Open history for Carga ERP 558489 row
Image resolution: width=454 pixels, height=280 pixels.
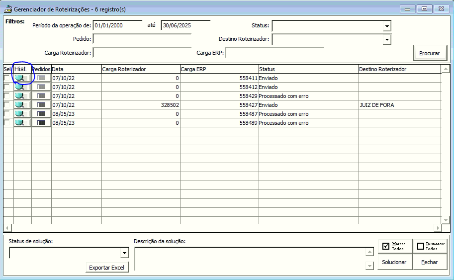[22, 123]
